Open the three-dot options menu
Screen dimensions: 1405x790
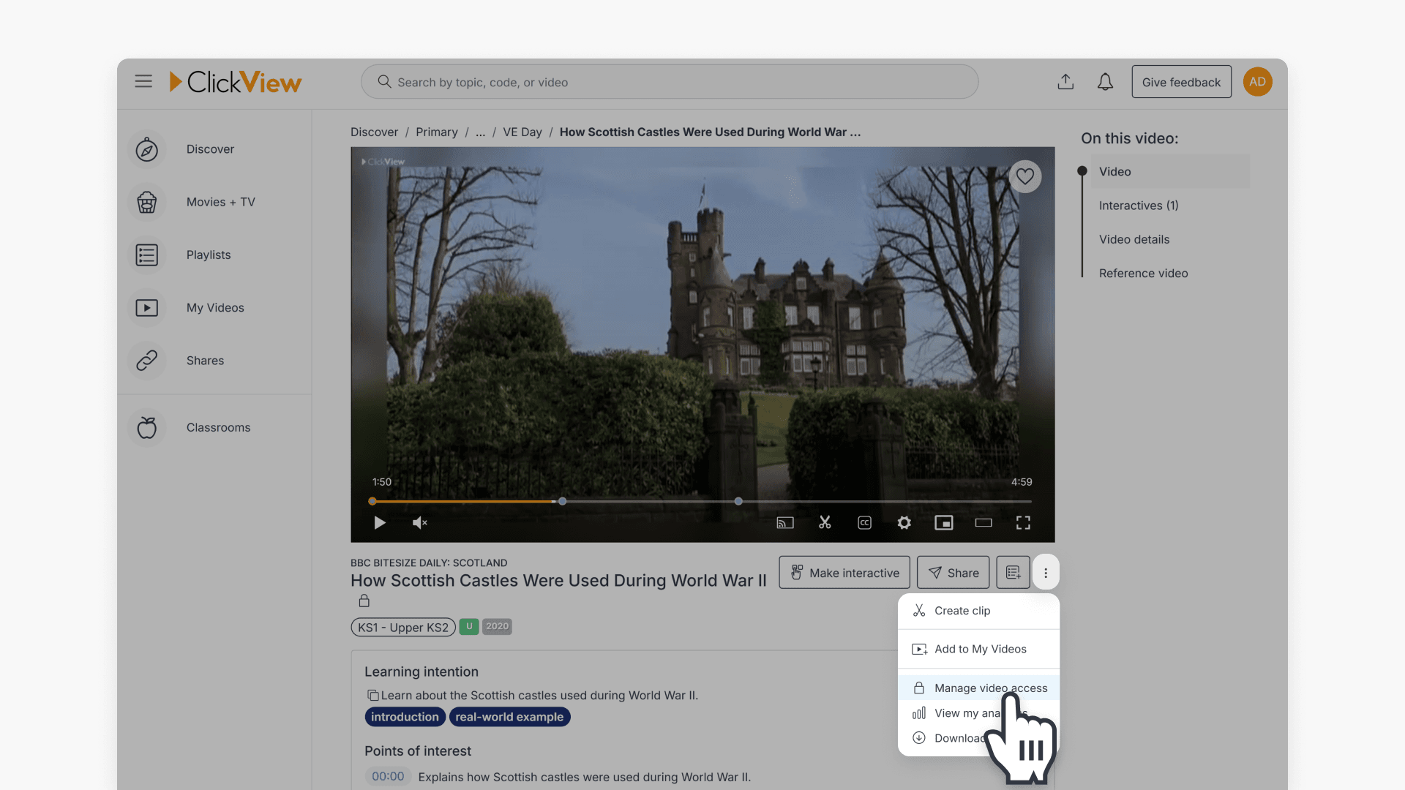point(1046,572)
